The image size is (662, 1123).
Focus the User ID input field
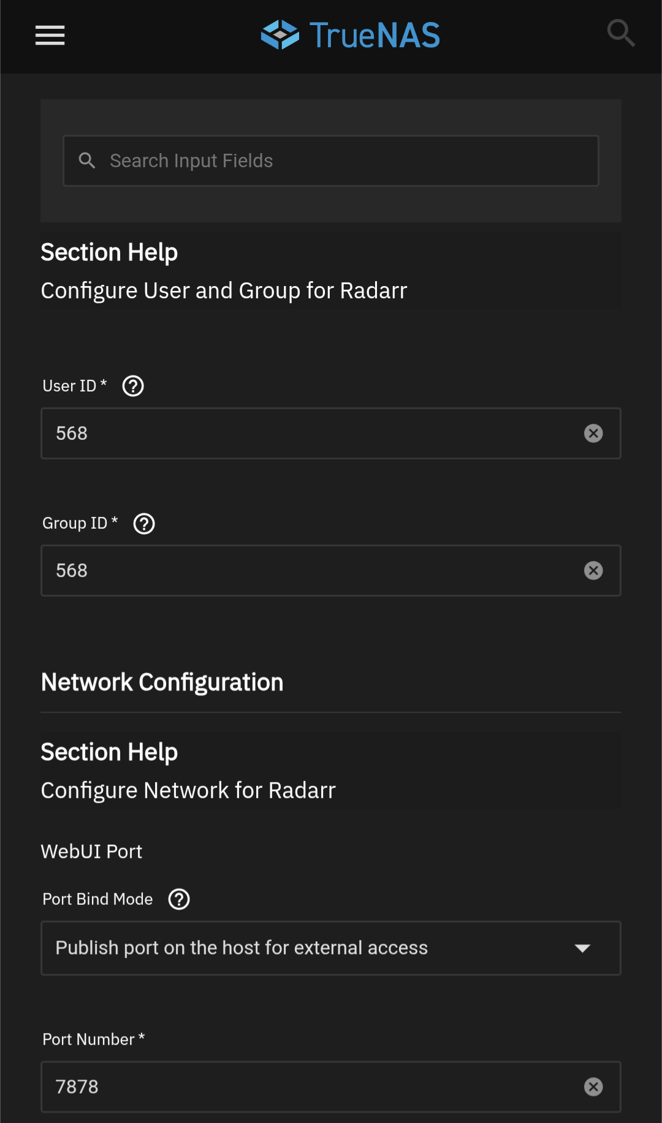coord(306,434)
